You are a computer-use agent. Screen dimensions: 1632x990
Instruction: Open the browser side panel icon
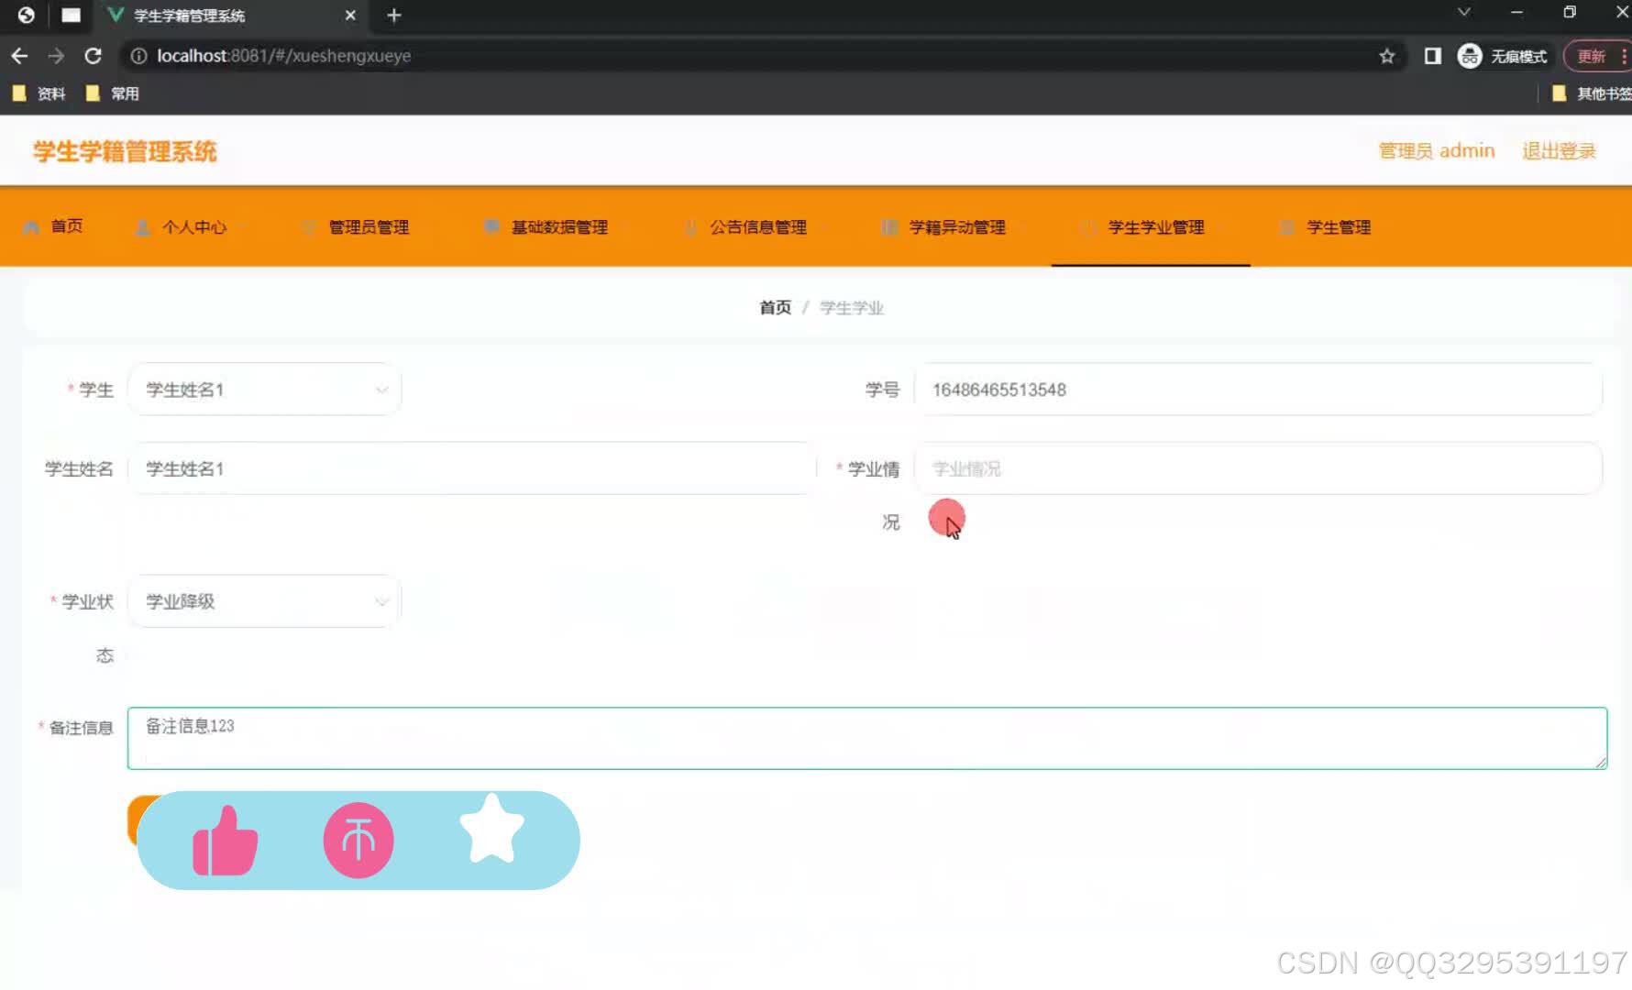(1432, 56)
